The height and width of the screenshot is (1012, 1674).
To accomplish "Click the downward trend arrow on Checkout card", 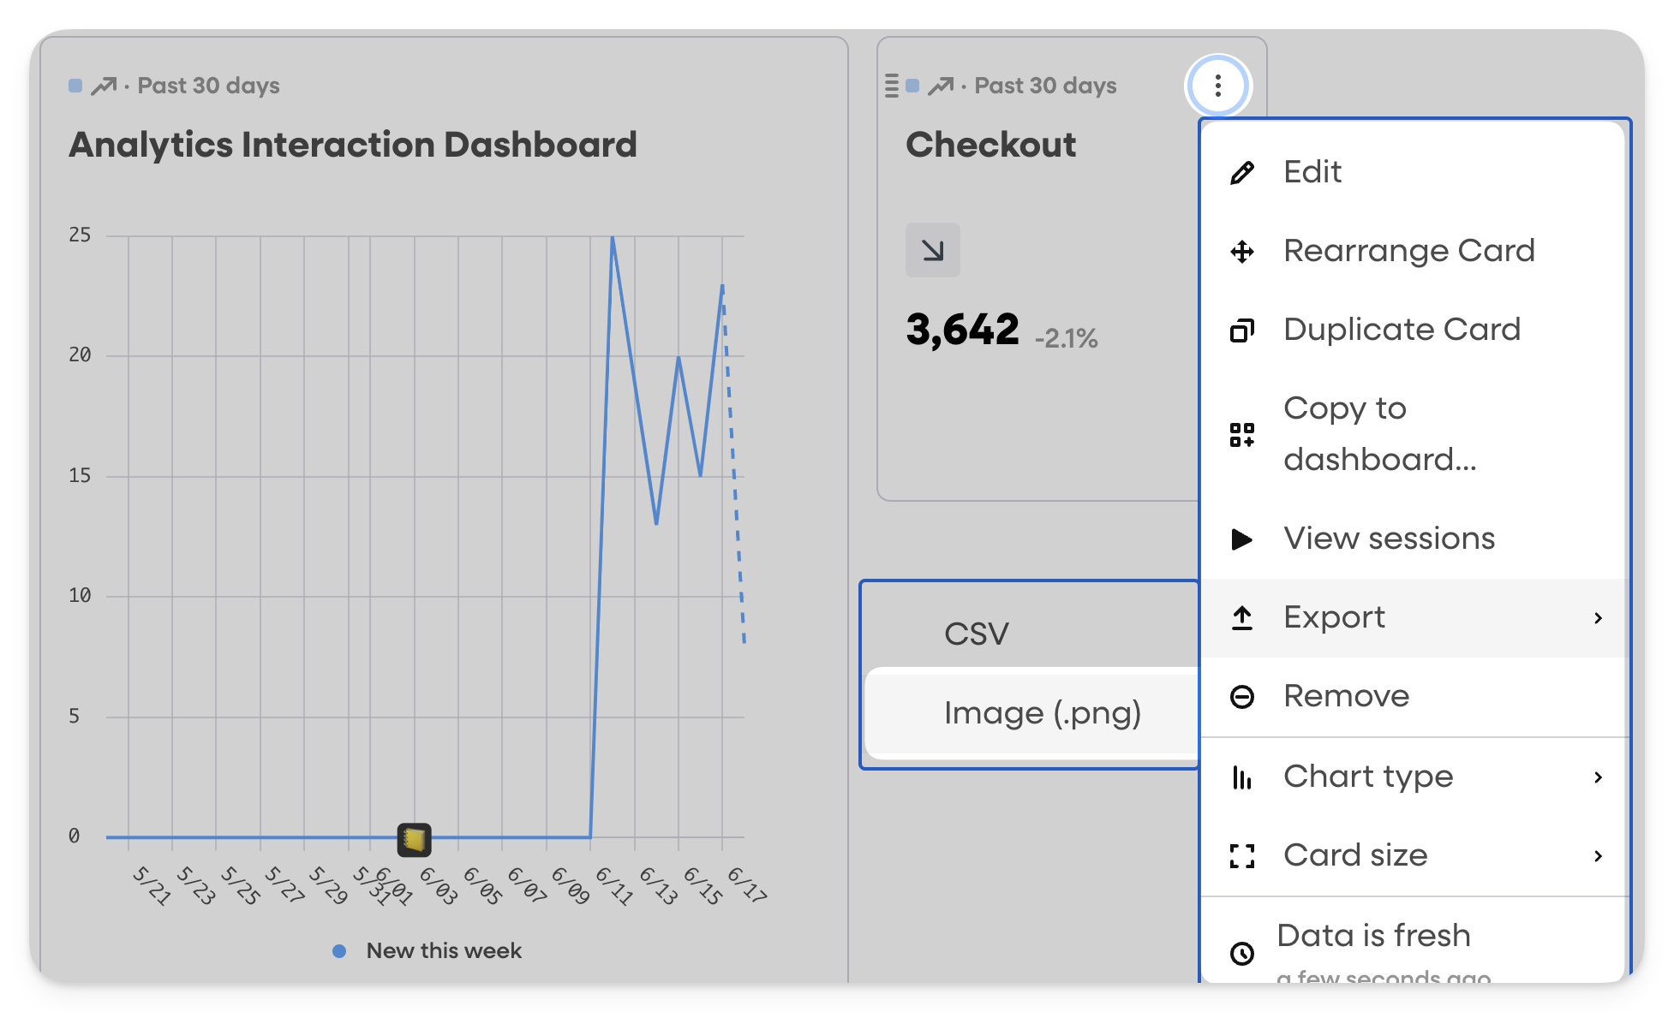I will tap(933, 249).
